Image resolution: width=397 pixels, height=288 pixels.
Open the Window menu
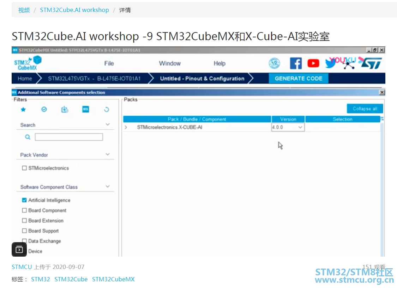170,63
